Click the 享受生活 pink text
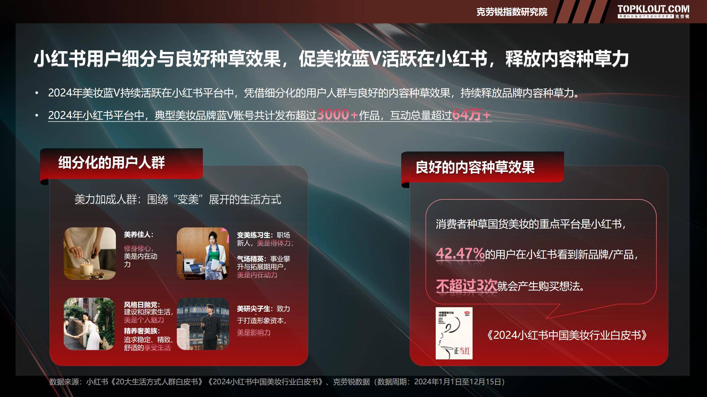 point(157,347)
